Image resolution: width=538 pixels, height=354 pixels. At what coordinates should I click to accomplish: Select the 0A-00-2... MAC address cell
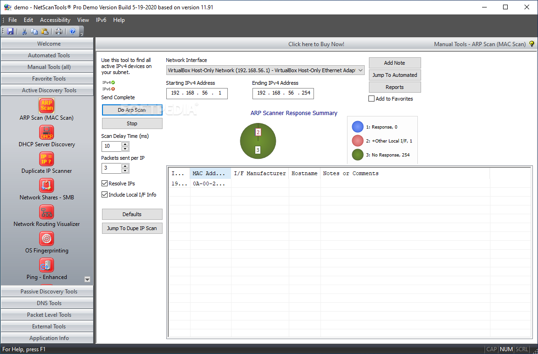click(211, 184)
